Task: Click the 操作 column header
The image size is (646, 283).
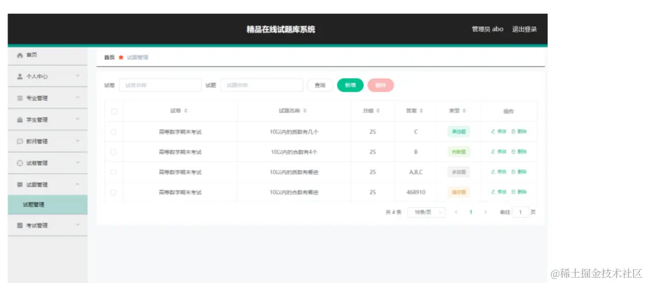Action: [509, 111]
